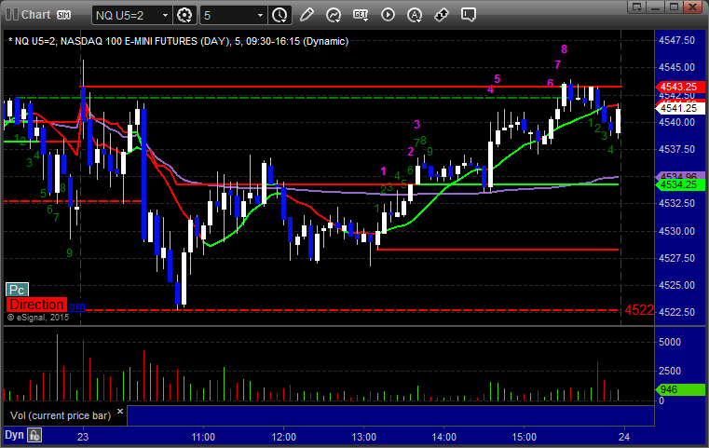This screenshot has width=709, height=448.
Task: Click the 4547.50 price axis label
Action: 677,40
